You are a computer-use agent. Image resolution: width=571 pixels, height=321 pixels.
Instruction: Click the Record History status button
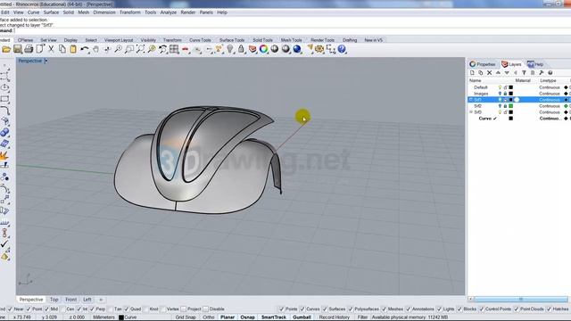(335, 317)
